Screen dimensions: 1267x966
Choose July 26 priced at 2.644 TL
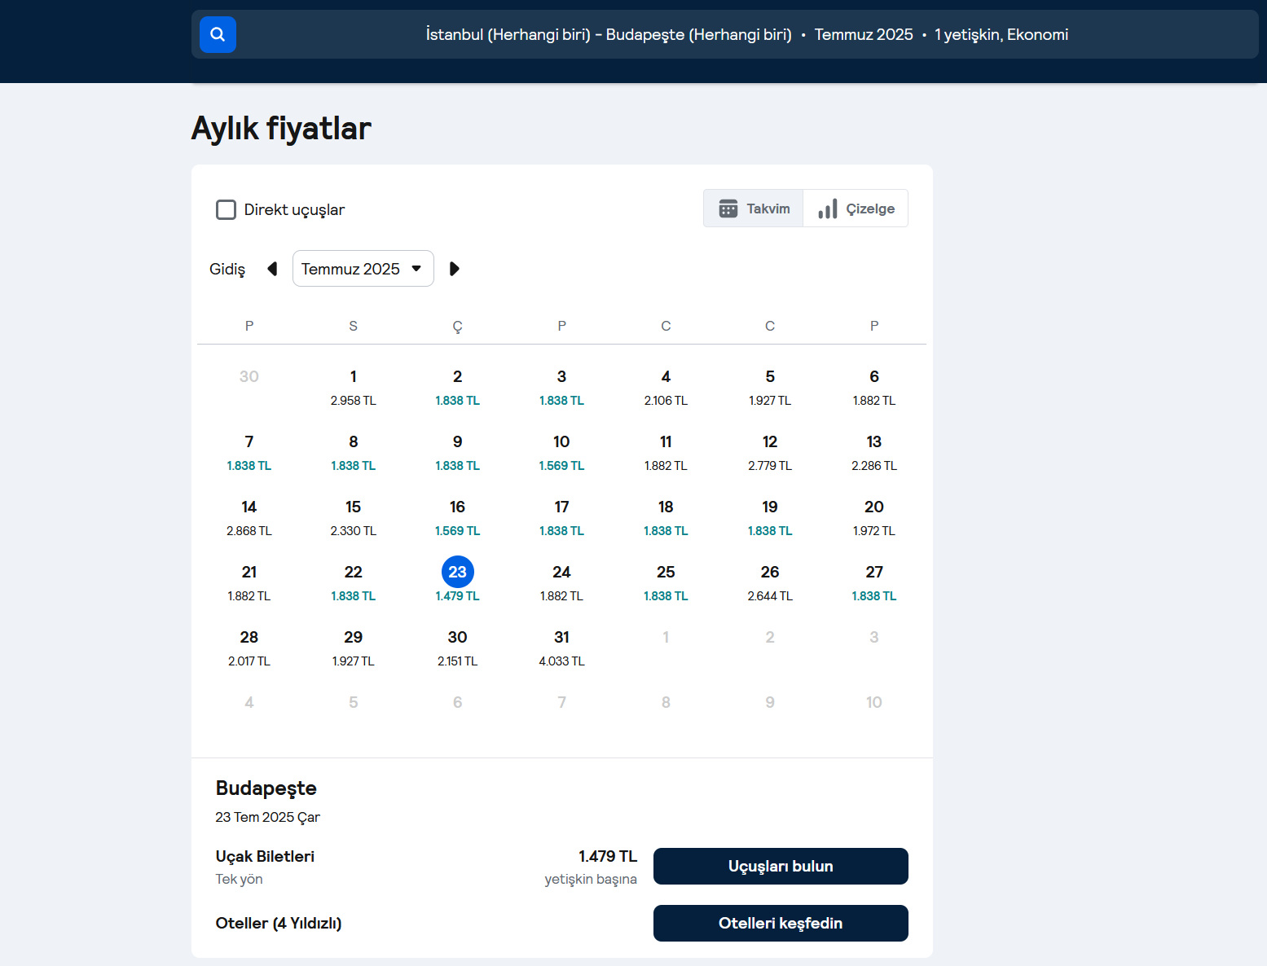click(x=770, y=582)
